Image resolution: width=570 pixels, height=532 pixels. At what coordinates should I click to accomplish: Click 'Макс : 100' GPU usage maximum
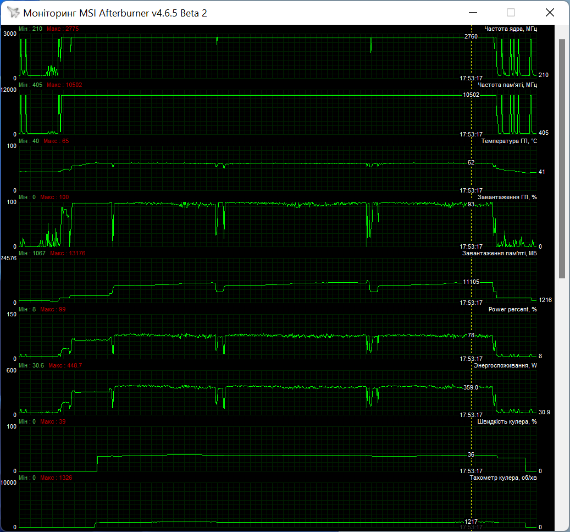(x=54, y=197)
